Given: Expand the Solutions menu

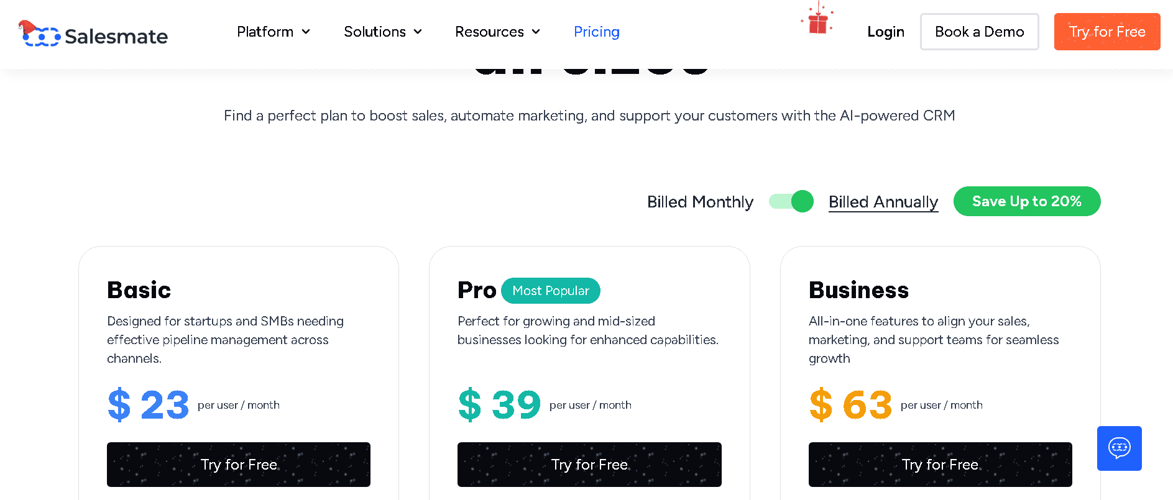Looking at the screenshot, I should click(382, 32).
